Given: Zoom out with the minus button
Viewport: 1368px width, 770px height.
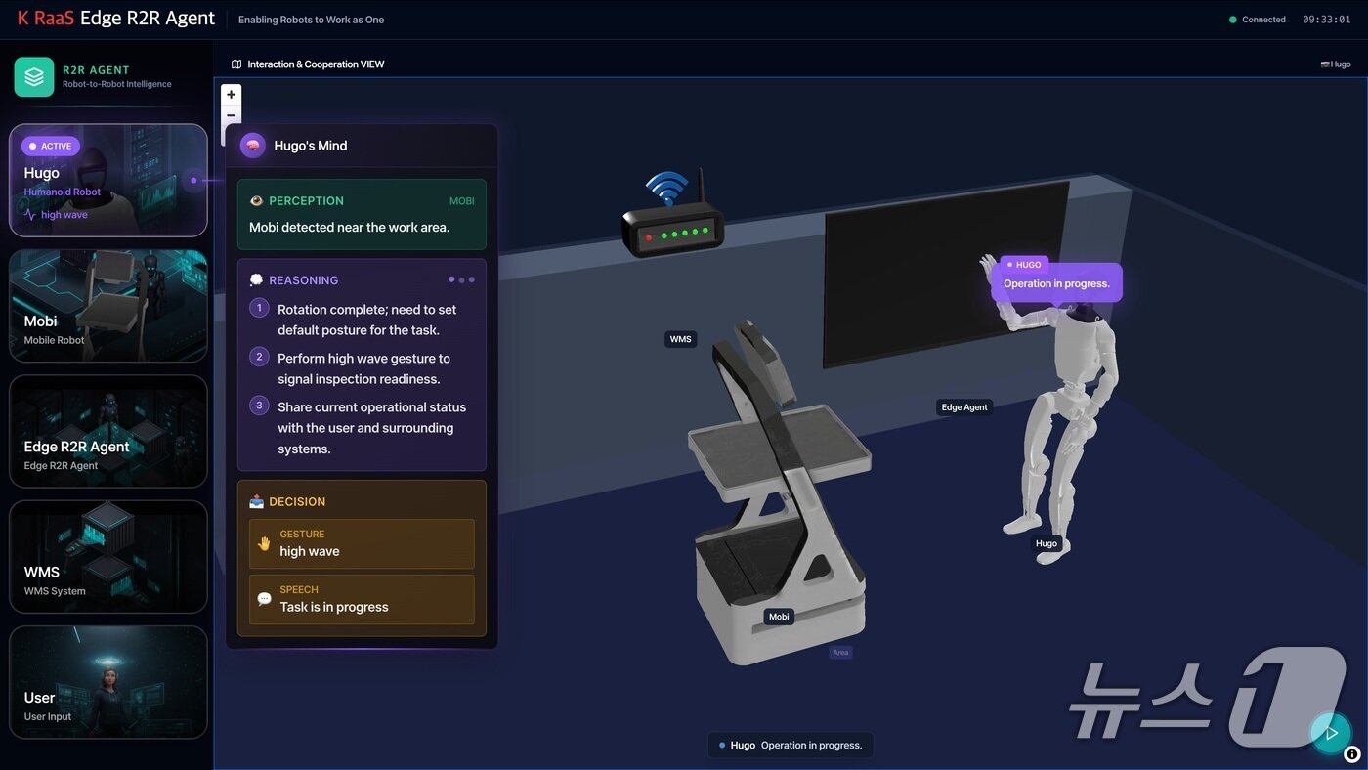Looking at the screenshot, I should pyautogui.click(x=231, y=115).
